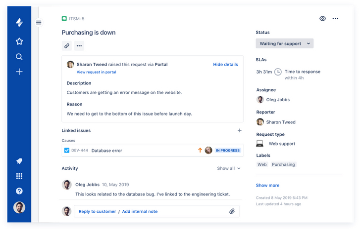Open the Waiting for support status dropdown
The height and width of the screenshot is (231, 360).
(284, 43)
